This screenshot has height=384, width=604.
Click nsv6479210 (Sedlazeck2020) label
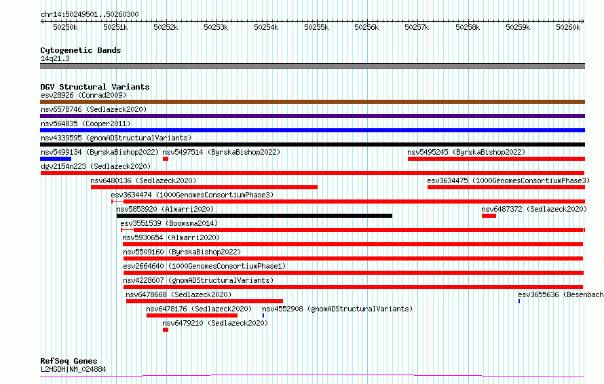click(215, 323)
